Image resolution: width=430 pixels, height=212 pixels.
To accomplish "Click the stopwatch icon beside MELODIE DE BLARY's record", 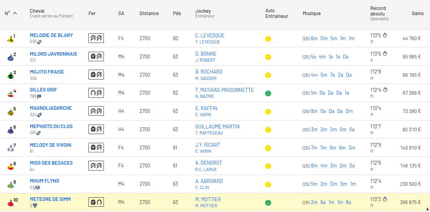I will (385, 35).
